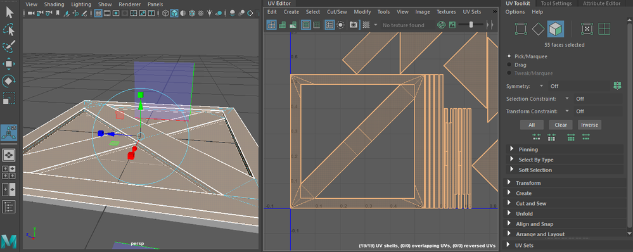633x252 pixels.
Task: Choose the Paint selection tool
Action: [9, 46]
